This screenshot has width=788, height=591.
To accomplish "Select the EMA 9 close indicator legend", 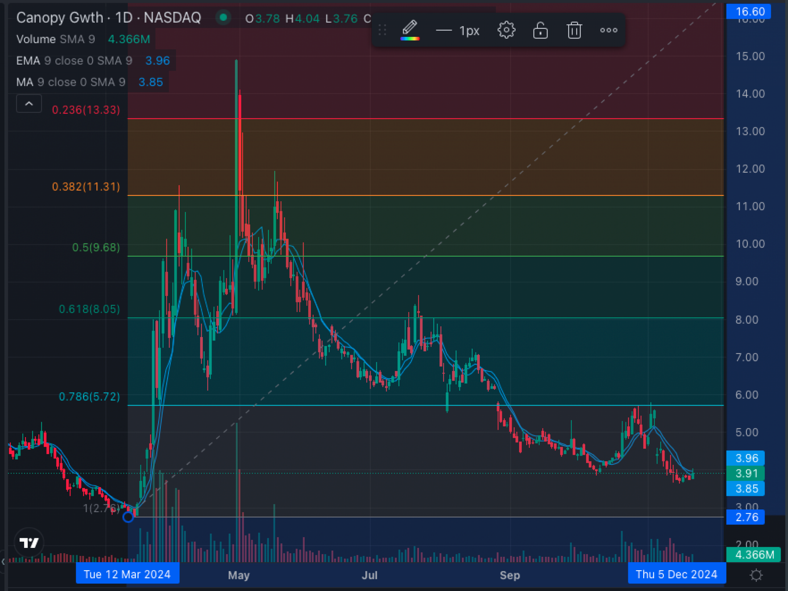I will coord(74,61).
